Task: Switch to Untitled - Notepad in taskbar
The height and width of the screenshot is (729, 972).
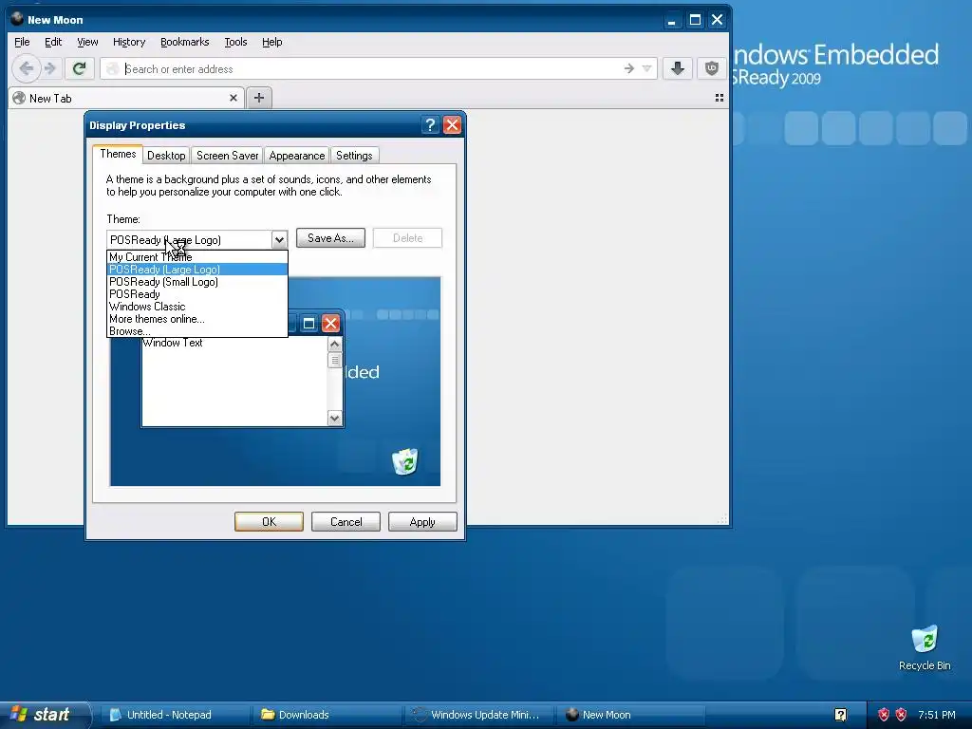Action: tap(174, 715)
